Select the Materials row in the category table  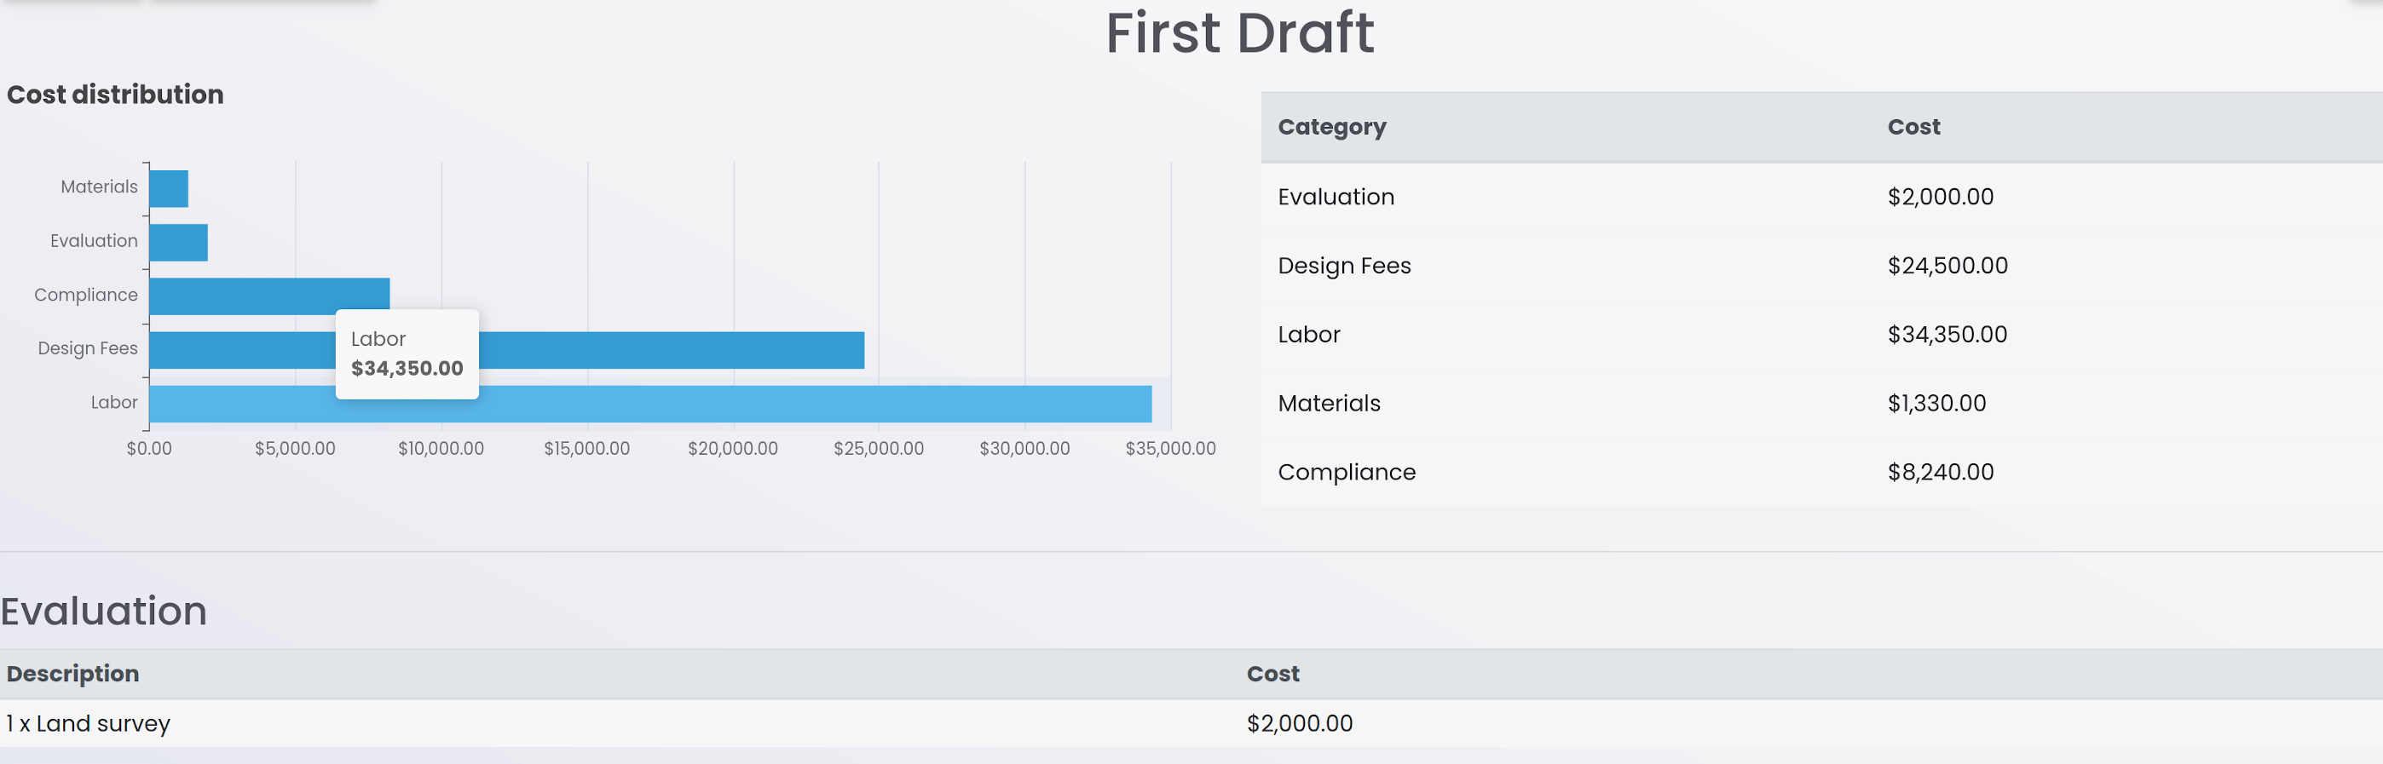[x=1329, y=403]
